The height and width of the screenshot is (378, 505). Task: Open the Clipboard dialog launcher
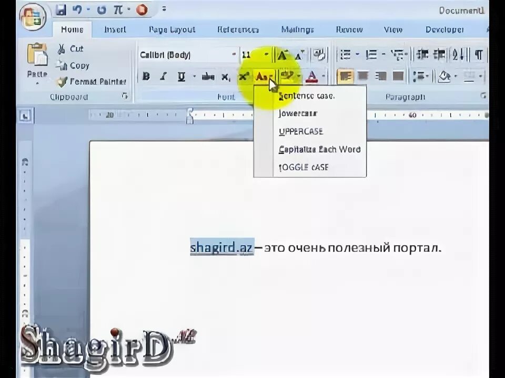(125, 96)
